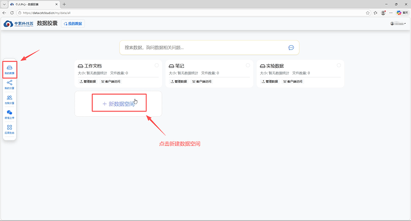Viewport: 411px width, 221px height.
Task: Click 我的数据 button in top header
Action: (73, 24)
